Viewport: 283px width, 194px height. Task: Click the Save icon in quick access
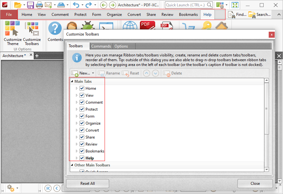pos(31,5)
